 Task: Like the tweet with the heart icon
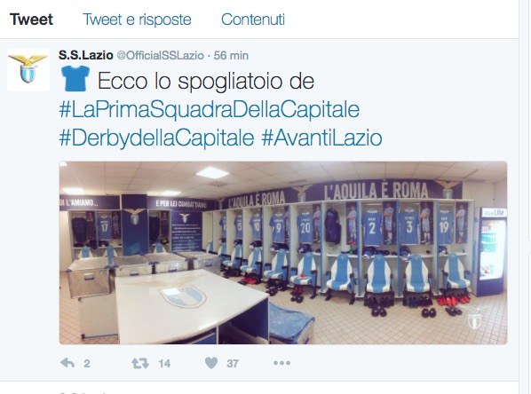211,363
